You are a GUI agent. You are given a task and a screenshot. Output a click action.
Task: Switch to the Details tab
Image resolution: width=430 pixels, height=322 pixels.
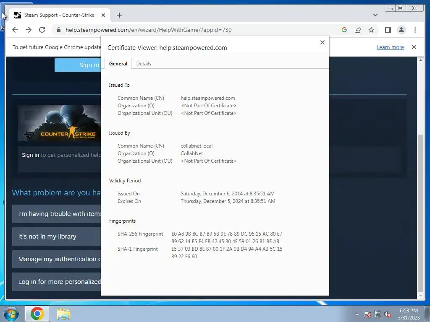(144, 64)
